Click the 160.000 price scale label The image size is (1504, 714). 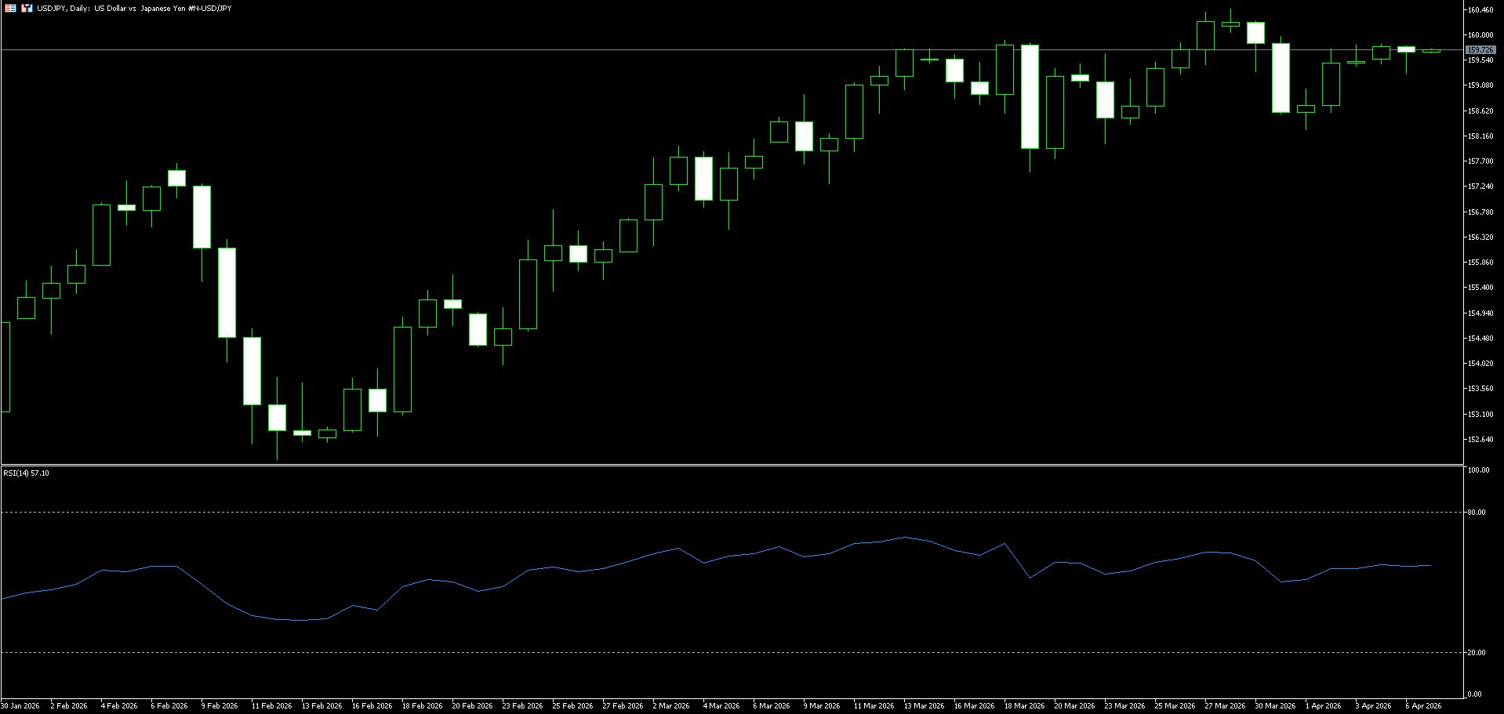click(x=1480, y=35)
